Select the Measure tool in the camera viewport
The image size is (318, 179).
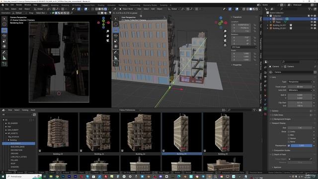click(4, 58)
